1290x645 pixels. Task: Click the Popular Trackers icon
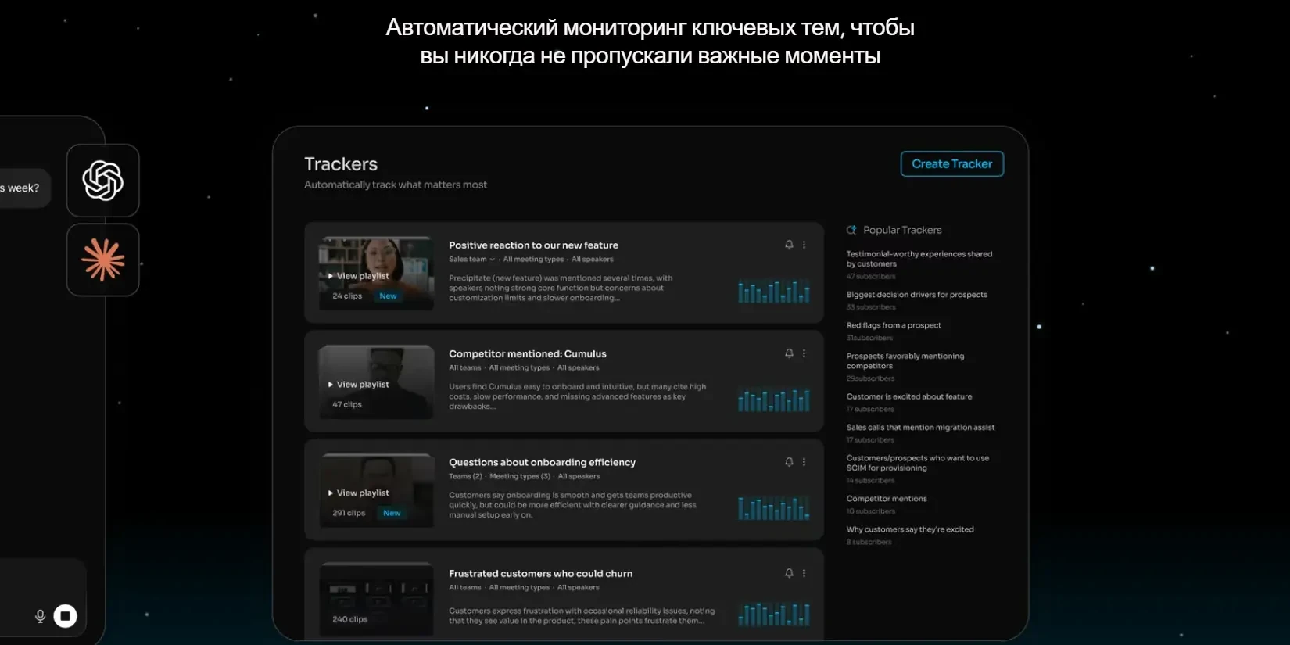pos(851,230)
